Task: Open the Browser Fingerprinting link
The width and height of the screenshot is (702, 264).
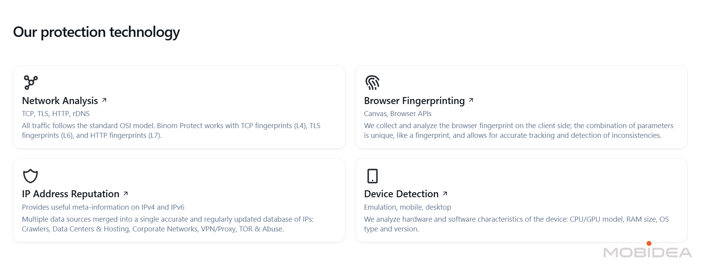Action: [x=414, y=101]
